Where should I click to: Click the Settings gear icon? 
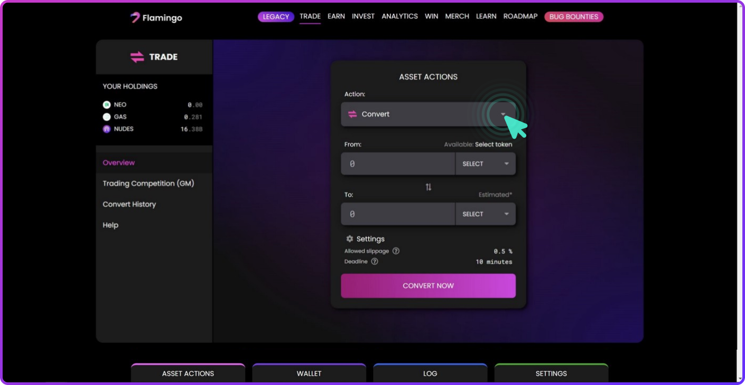(x=349, y=239)
